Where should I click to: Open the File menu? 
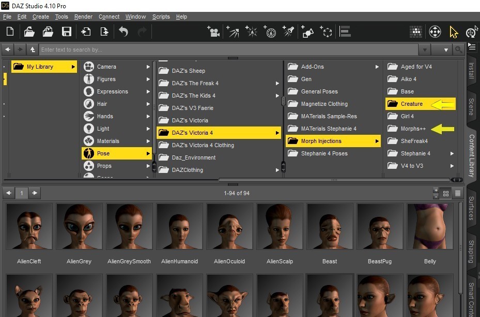pyautogui.click(x=7, y=17)
